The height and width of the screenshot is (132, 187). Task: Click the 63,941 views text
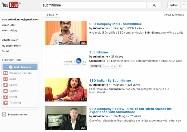(136, 28)
